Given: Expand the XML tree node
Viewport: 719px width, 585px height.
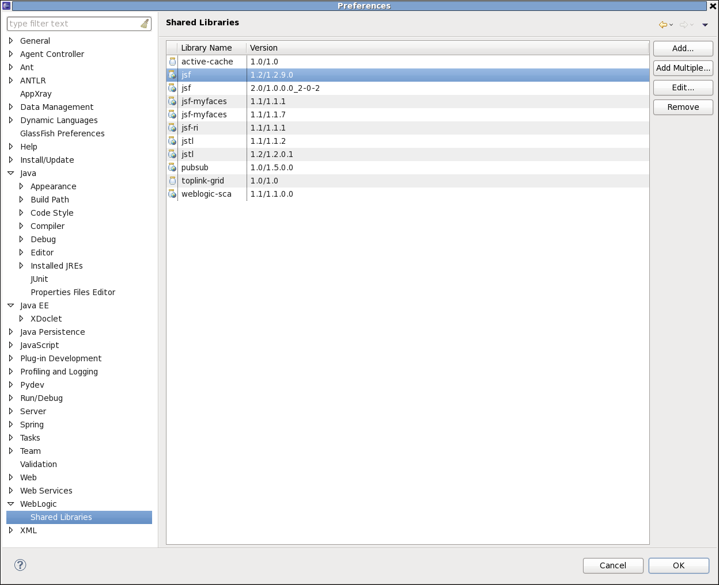Looking at the screenshot, I should tap(11, 530).
